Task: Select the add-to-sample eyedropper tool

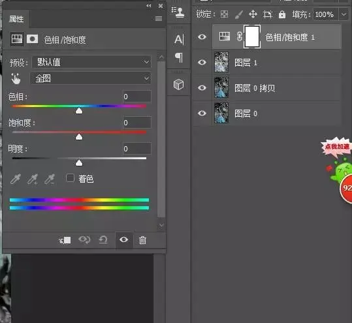Action: coord(33,179)
